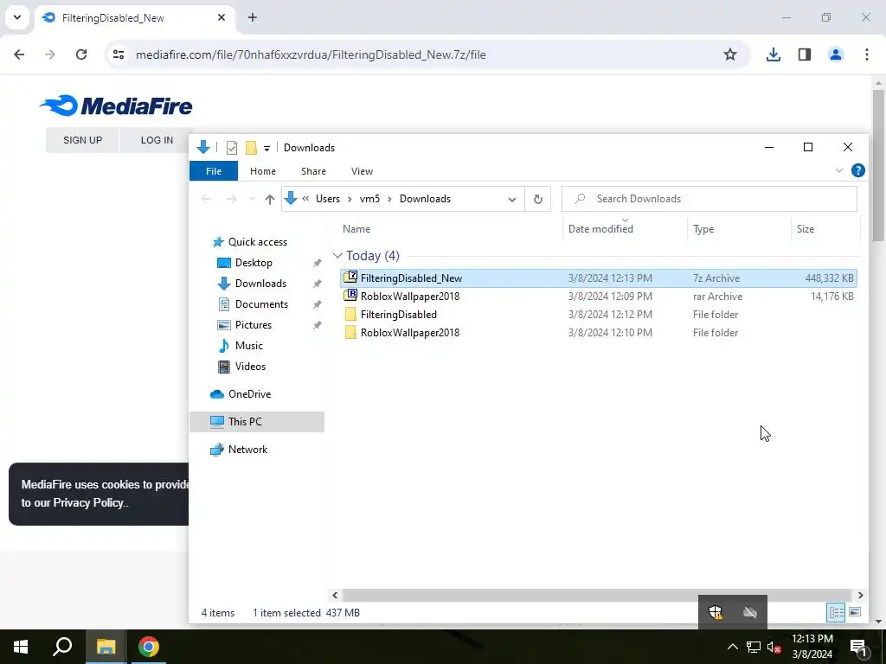This screenshot has height=664, width=886.
Task: Go up one folder level
Action: [270, 199]
